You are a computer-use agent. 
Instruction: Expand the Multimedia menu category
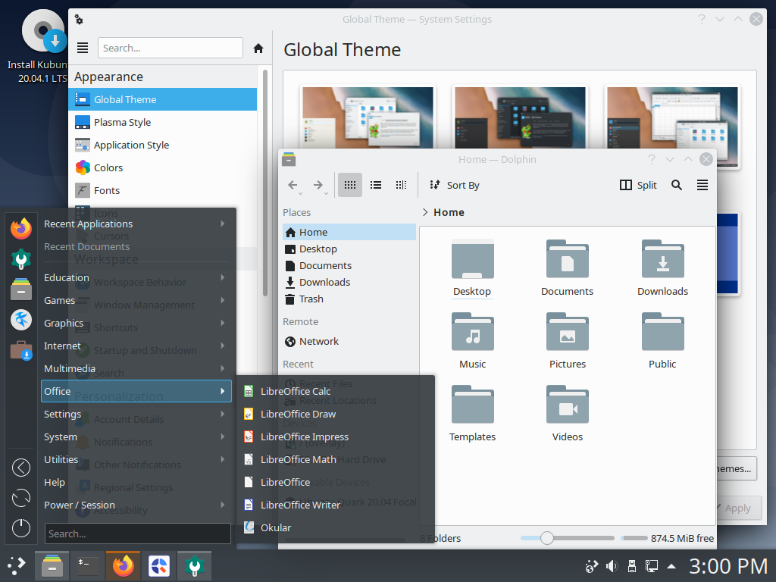click(136, 369)
